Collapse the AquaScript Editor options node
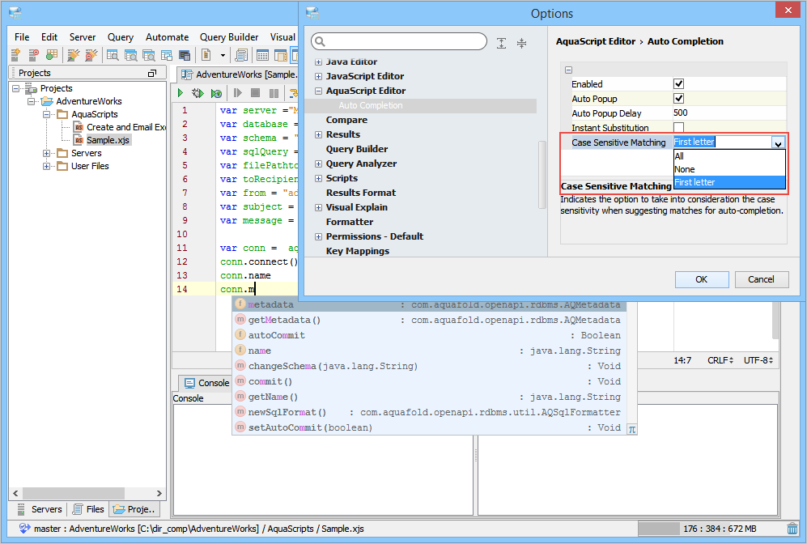Screen dimensions: 807x544 pyautogui.click(x=318, y=91)
